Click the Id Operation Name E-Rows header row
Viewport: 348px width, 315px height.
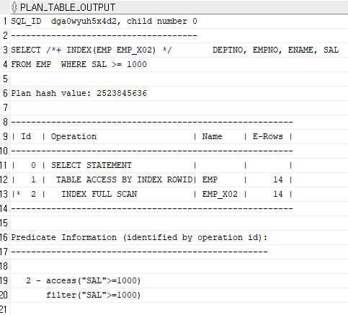pyautogui.click(x=179, y=137)
